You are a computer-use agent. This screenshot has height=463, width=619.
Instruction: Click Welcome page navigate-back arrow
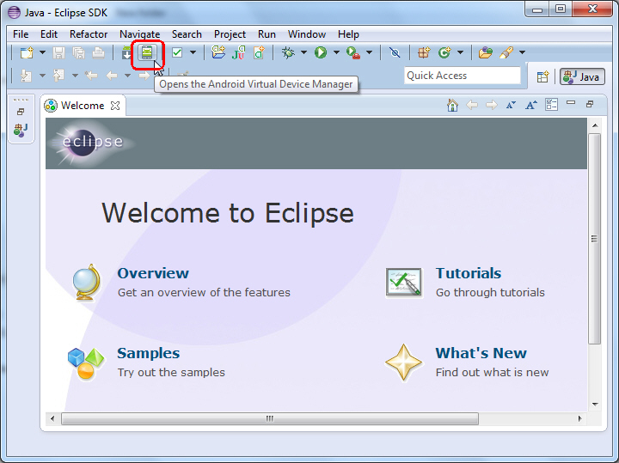click(472, 105)
